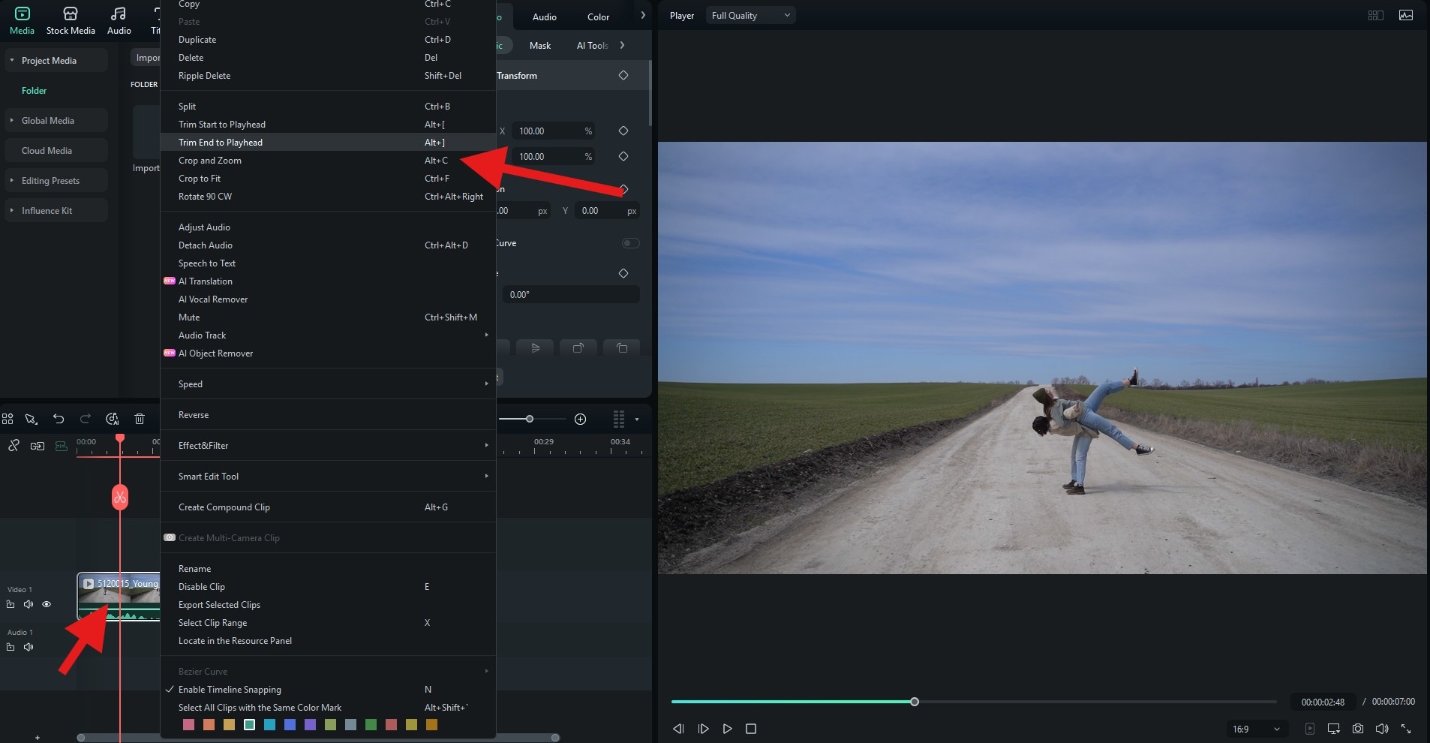
Task: Pick the pink color mark swatch
Action: coord(188,724)
